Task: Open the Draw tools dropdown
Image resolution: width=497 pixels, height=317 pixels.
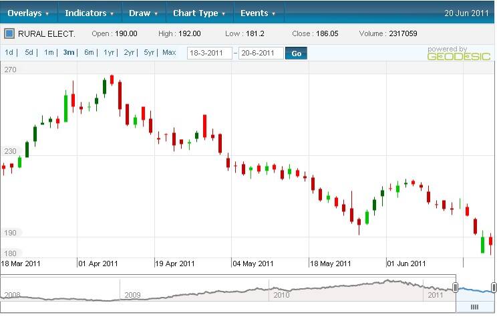Action: click(x=144, y=13)
